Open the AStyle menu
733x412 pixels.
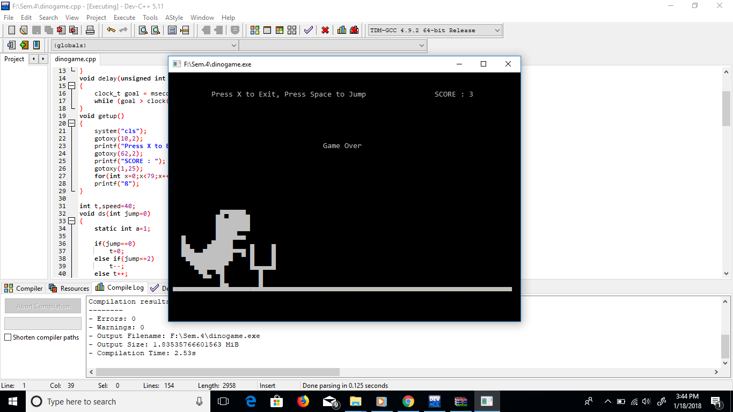(x=174, y=18)
